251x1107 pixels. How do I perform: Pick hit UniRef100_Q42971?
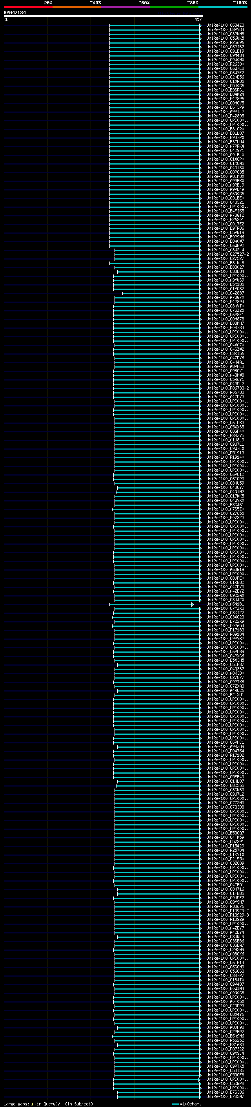[x=225, y=150]
